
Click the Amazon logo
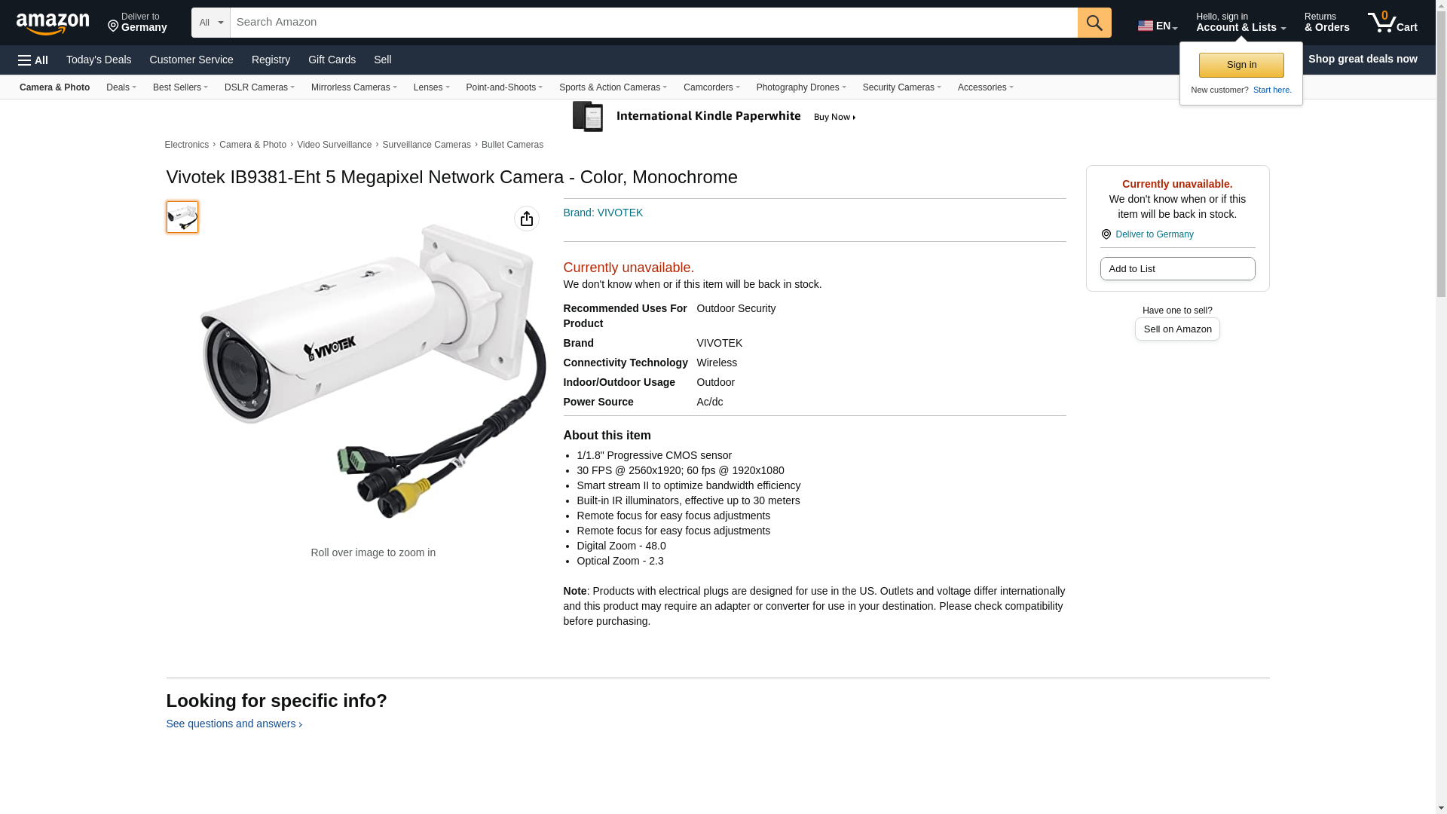(53, 23)
